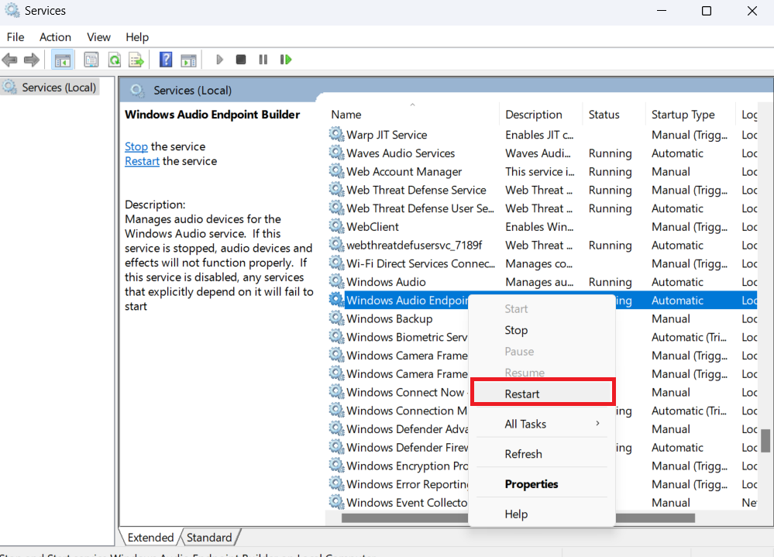
Task: Click the Stop the service link
Action: (136, 146)
